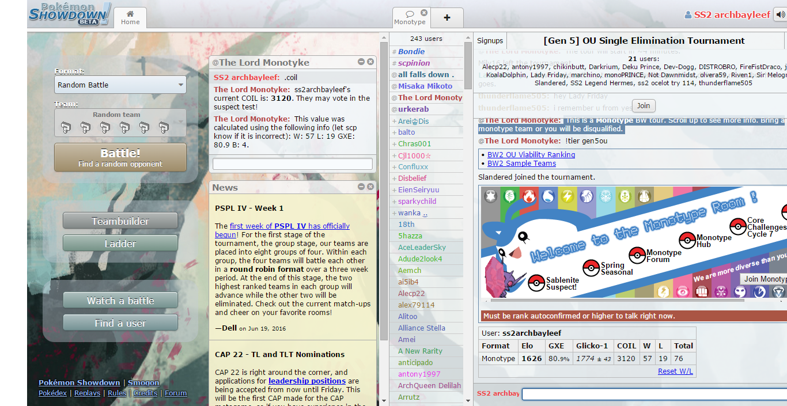This screenshot has width=787, height=406.
Task: Switch to the Home tab
Action: (x=130, y=17)
